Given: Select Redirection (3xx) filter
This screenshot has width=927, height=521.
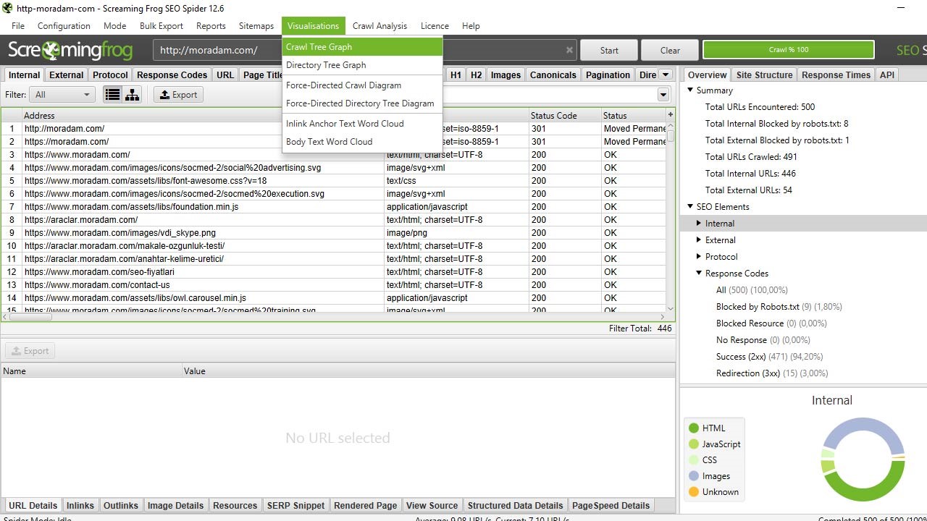Looking at the screenshot, I should [772, 373].
